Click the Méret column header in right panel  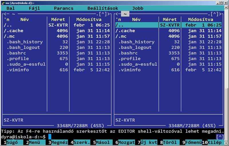pos(170,20)
